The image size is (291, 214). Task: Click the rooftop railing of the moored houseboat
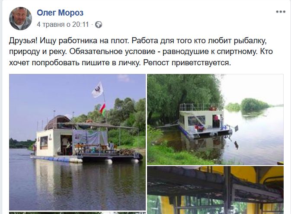pyautogui.click(x=201, y=107)
